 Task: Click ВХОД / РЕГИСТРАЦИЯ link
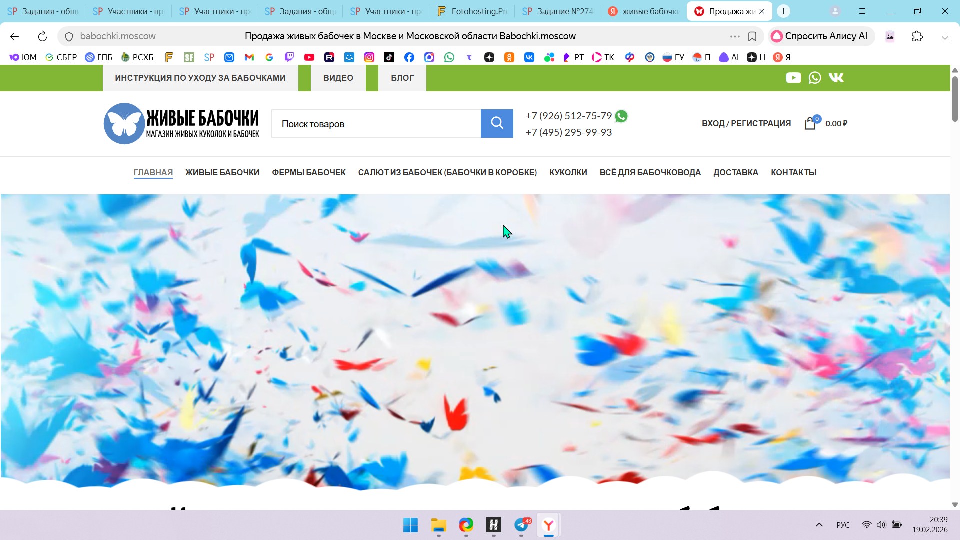pyautogui.click(x=746, y=123)
